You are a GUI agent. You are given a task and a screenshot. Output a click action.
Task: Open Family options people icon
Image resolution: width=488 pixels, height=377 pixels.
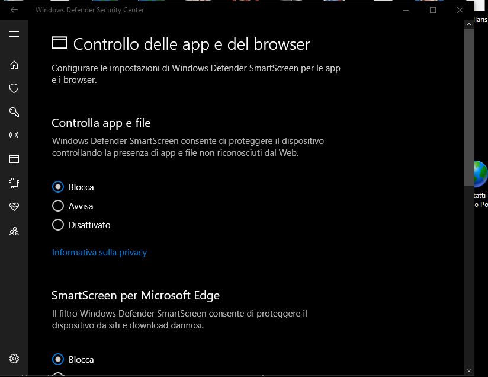(x=14, y=231)
